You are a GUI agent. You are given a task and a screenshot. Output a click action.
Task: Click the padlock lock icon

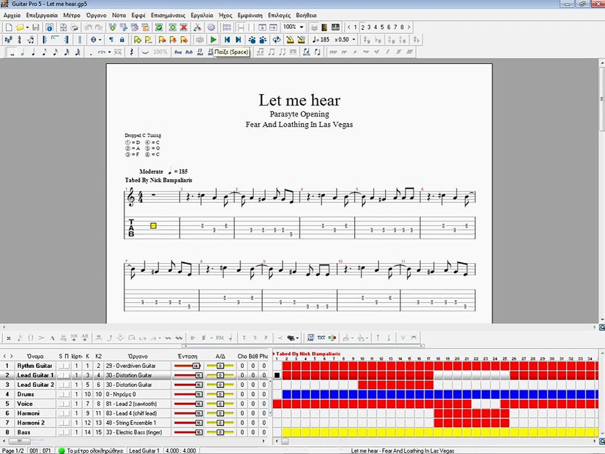tap(122, 40)
